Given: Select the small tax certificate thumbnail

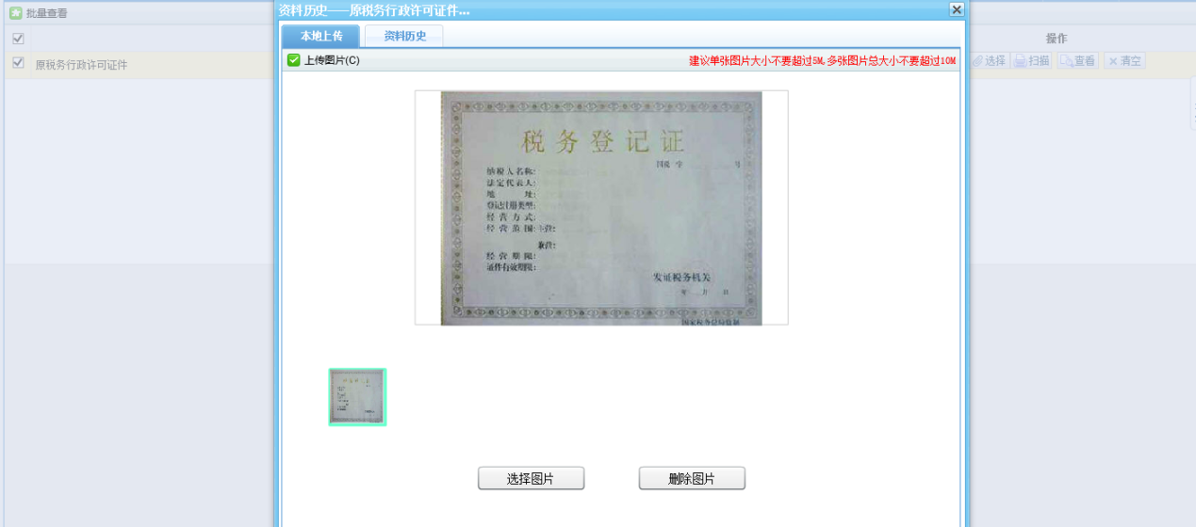Looking at the screenshot, I should (357, 397).
